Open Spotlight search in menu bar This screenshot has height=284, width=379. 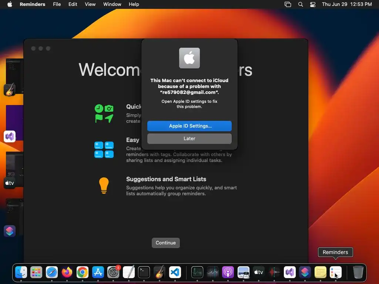click(x=301, y=4)
